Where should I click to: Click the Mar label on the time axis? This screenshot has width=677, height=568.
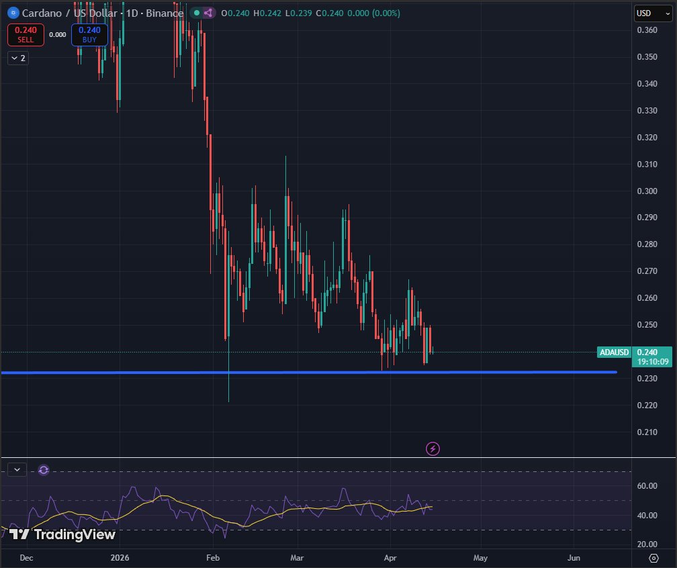pyautogui.click(x=297, y=558)
